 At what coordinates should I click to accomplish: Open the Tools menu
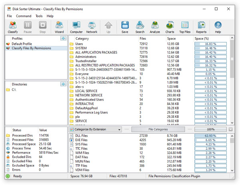point(39,16)
